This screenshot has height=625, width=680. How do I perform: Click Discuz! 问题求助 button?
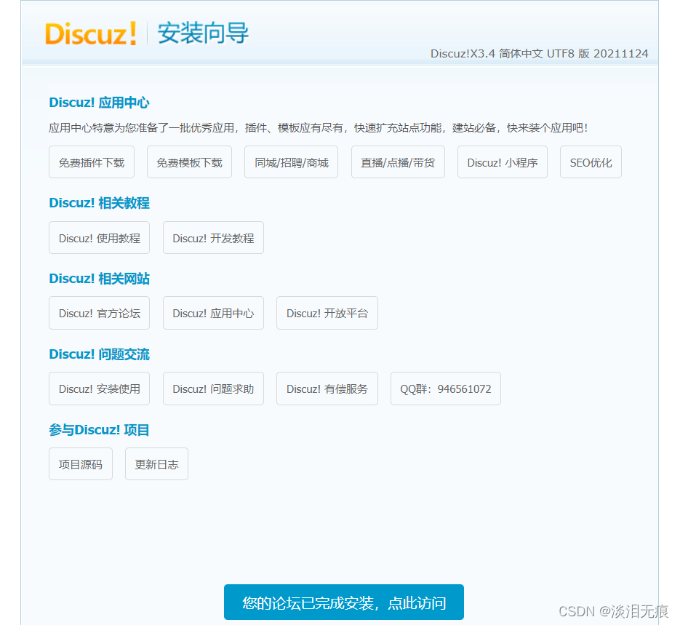[213, 389]
